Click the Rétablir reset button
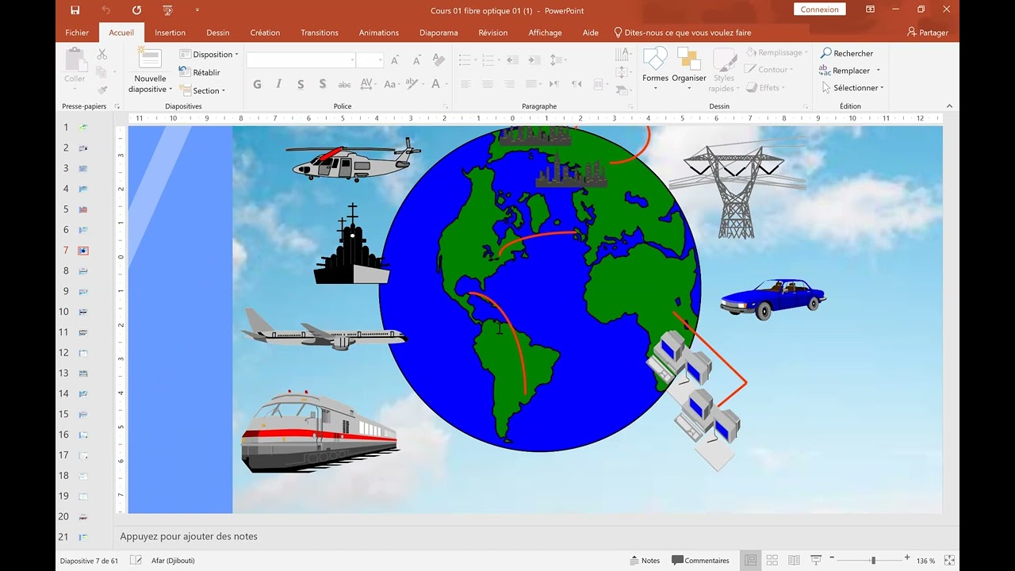The height and width of the screenshot is (571, 1015). tap(200, 72)
